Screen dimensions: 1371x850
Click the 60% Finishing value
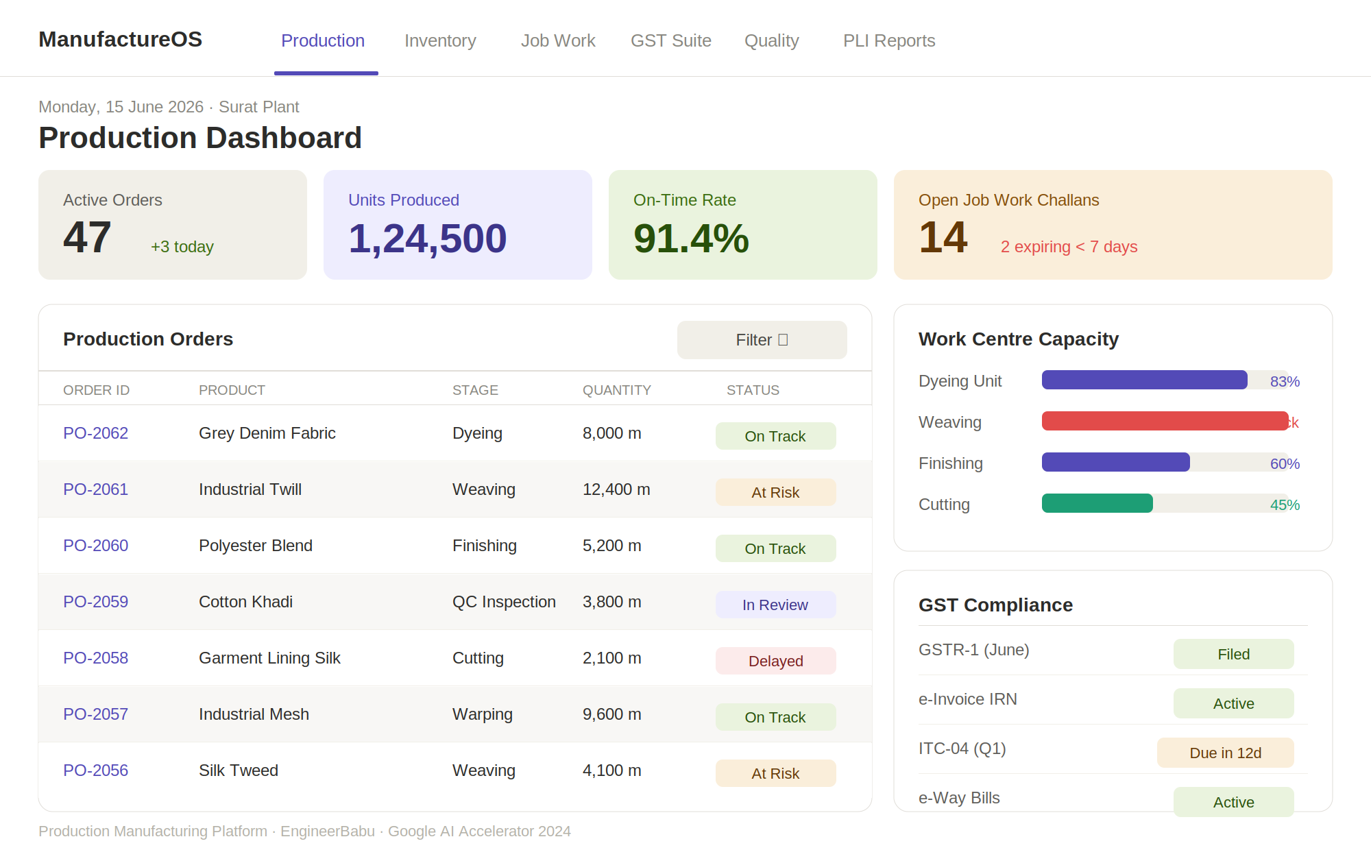click(x=1285, y=463)
